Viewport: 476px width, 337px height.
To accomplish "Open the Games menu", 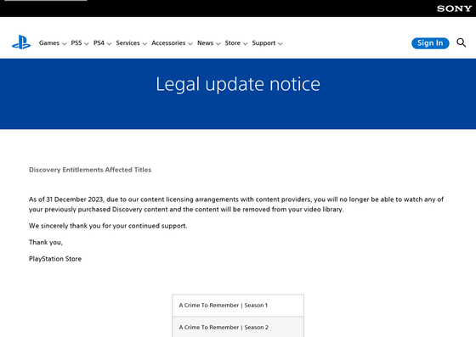I will point(49,43).
